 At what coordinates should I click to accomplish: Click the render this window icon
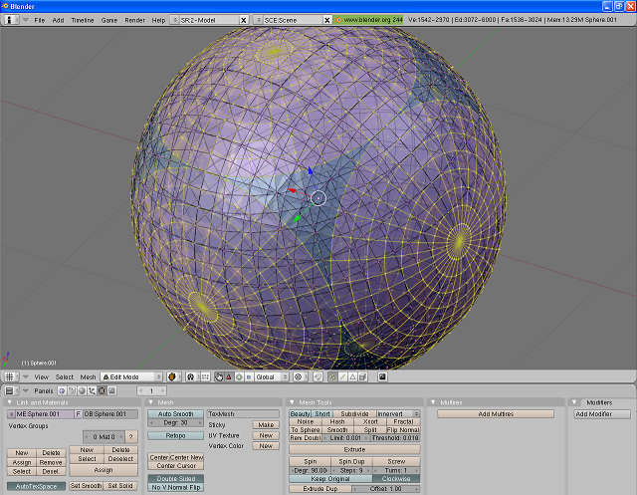[382, 376]
